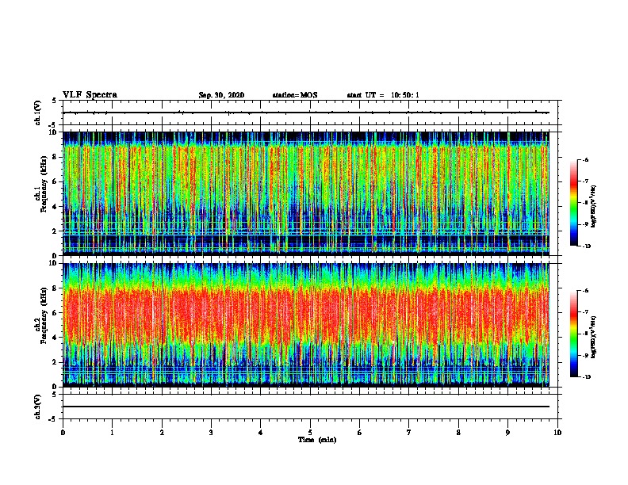Click time axis tick label '10' at bottom right
This screenshot has height=485, width=628.
pos(557,433)
